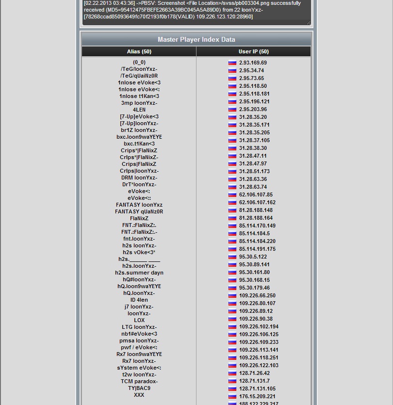Select the alias (0_0)
This screenshot has height=405, width=393.
click(139, 62)
